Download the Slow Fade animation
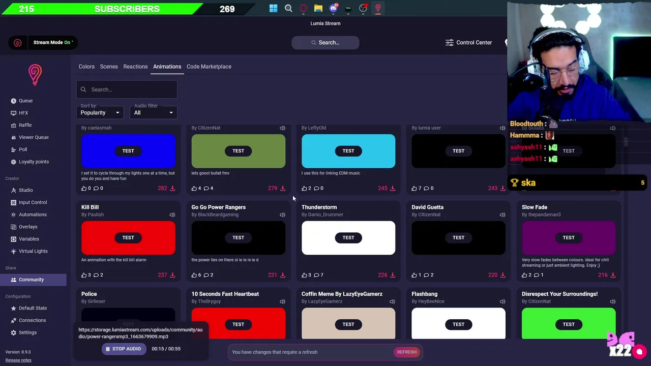Viewport: 651px width, 366px height. click(613, 275)
